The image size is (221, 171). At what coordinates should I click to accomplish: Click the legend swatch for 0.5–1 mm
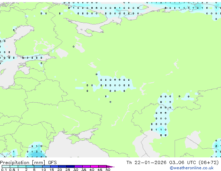(14, 166)
